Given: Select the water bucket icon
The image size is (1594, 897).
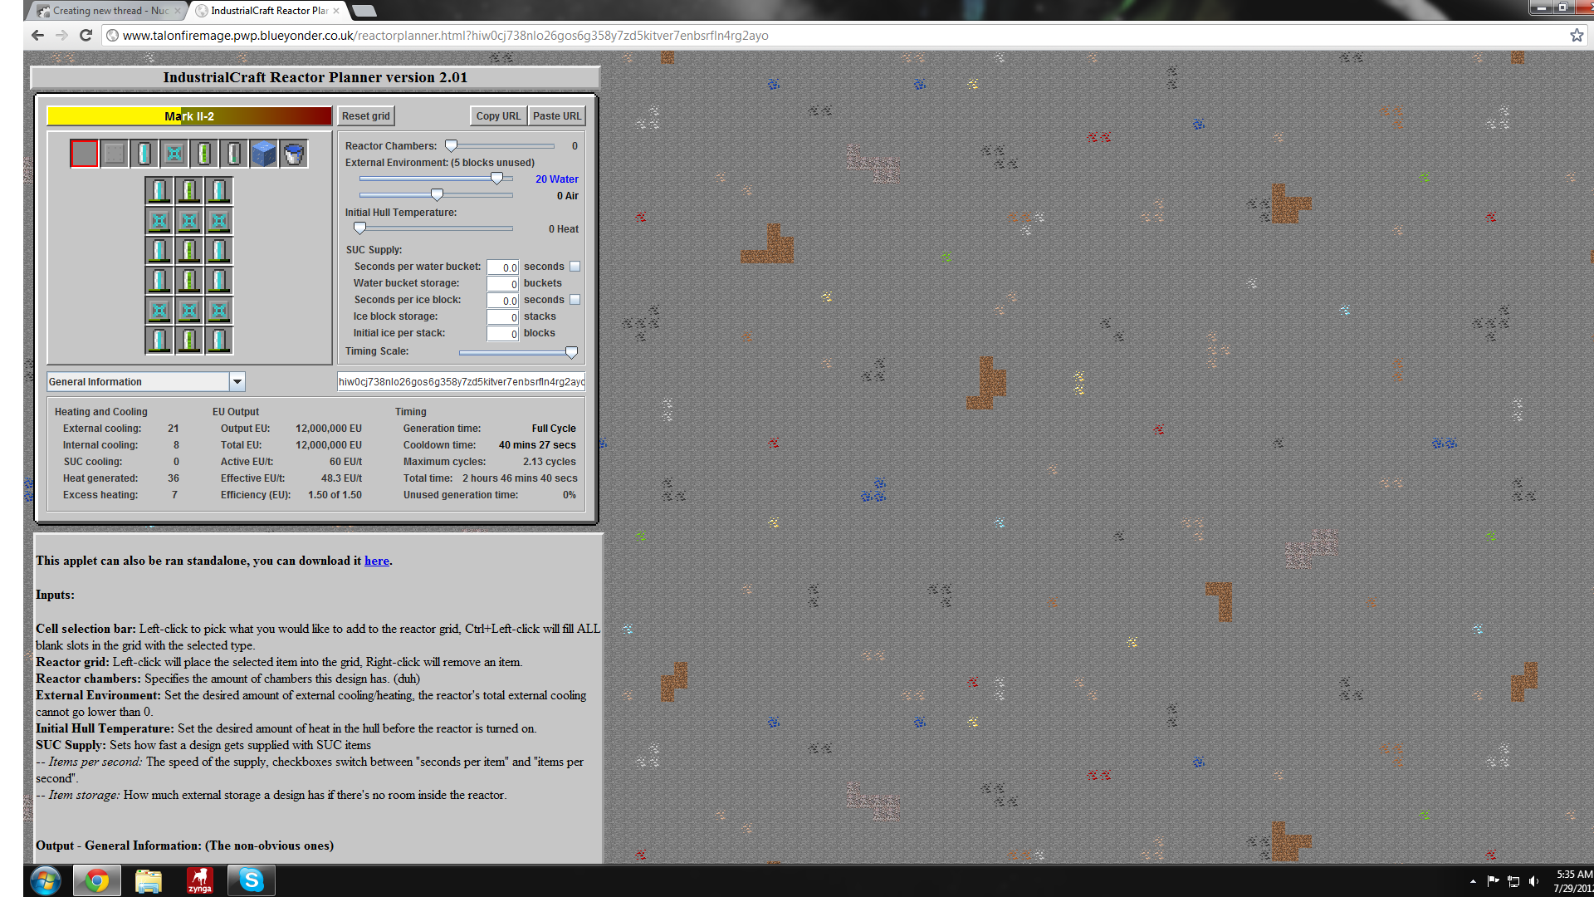Looking at the screenshot, I should point(294,154).
